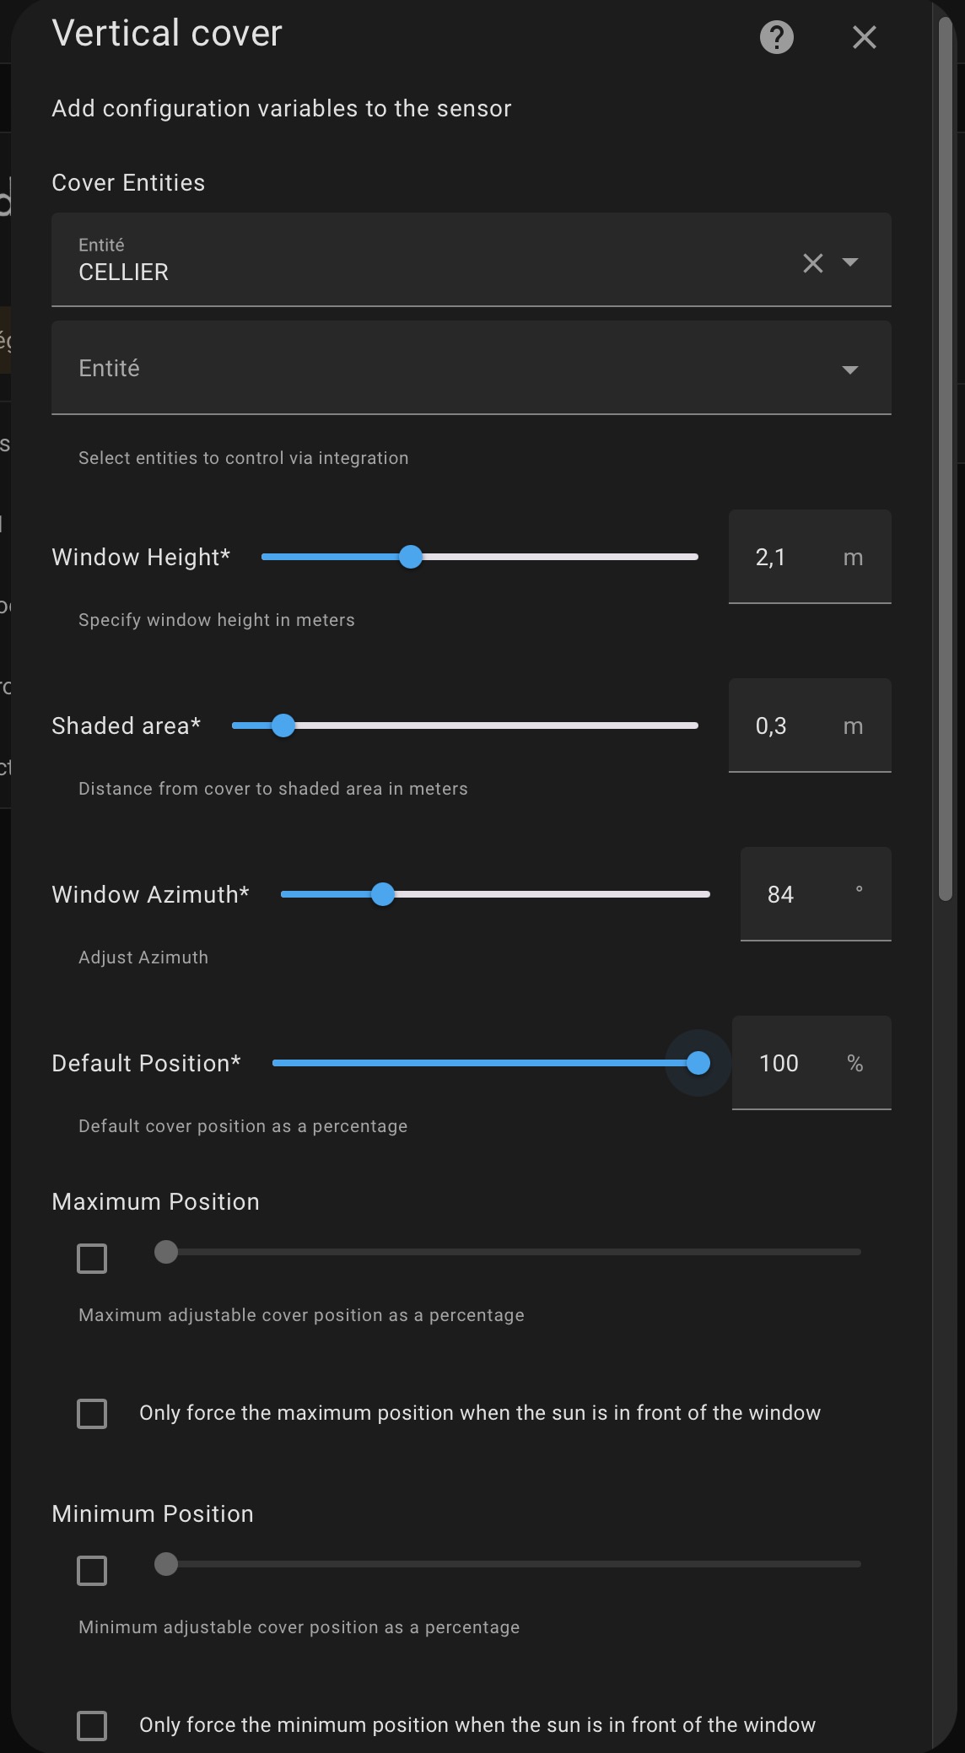Click the disabled Maximum Position slider
965x1753 pixels.
point(506,1252)
